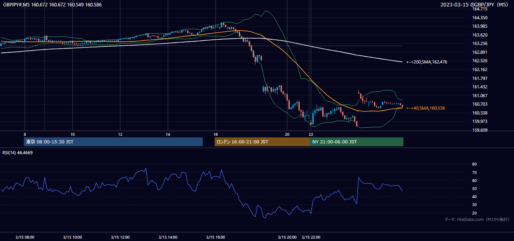Image resolution: width=514 pixels, height=241 pixels.
Task: Click price axis label 164.715
Action: point(480,9)
